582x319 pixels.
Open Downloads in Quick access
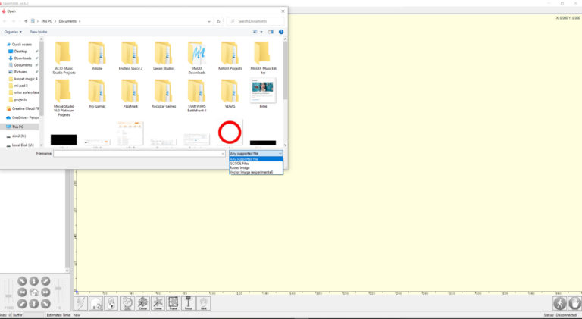22,58
